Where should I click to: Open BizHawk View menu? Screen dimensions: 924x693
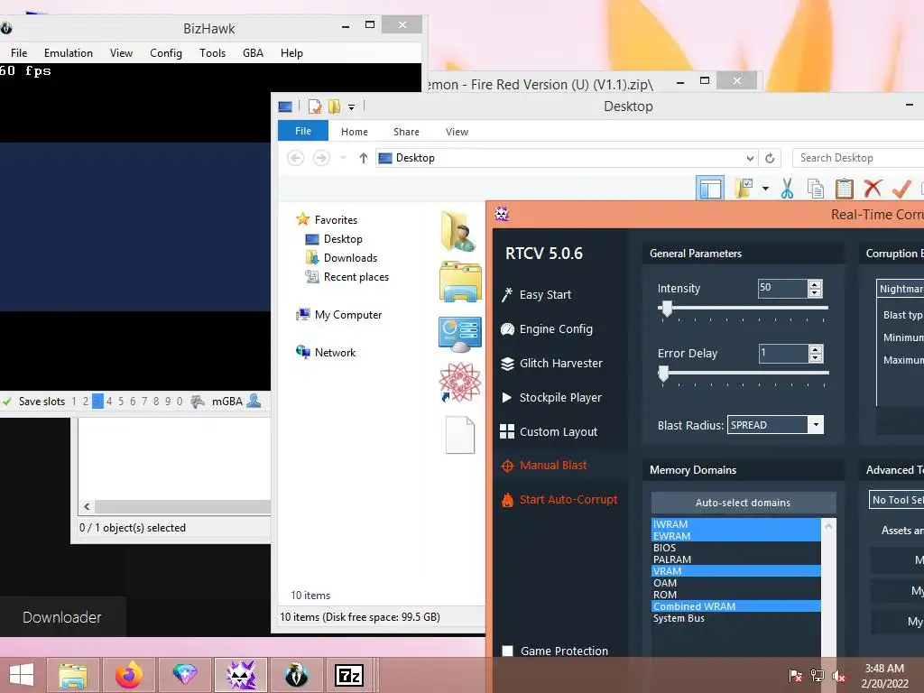tap(122, 53)
